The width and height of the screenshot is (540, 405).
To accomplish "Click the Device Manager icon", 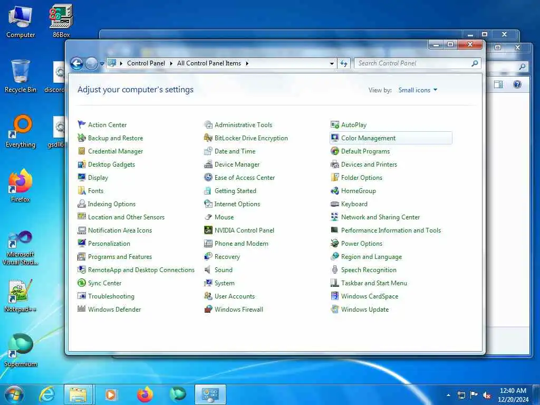I will [x=208, y=165].
